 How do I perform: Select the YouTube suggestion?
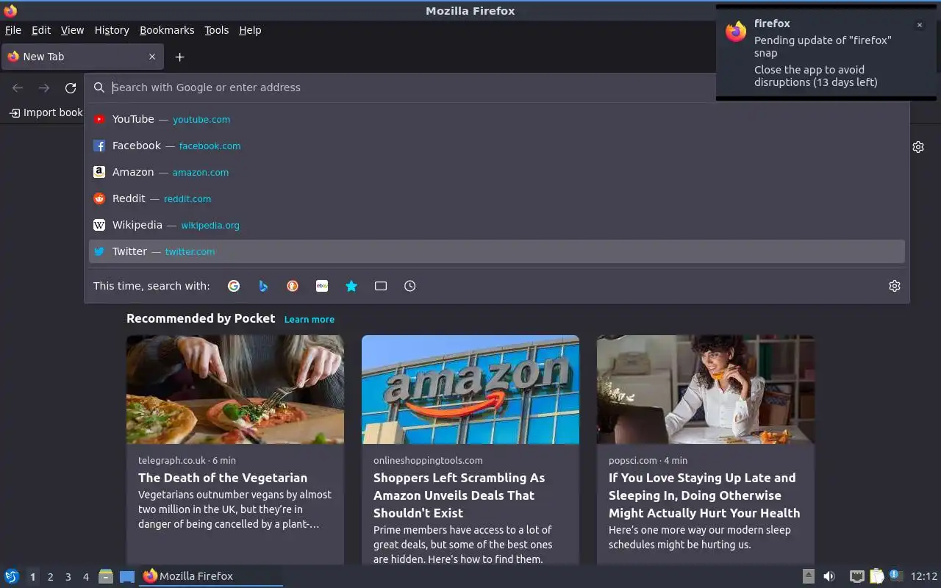click(497, 119)
